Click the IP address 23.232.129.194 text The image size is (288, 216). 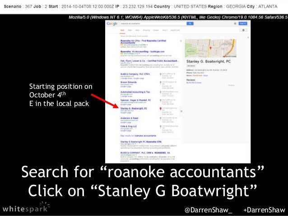(x=138, y=6)
